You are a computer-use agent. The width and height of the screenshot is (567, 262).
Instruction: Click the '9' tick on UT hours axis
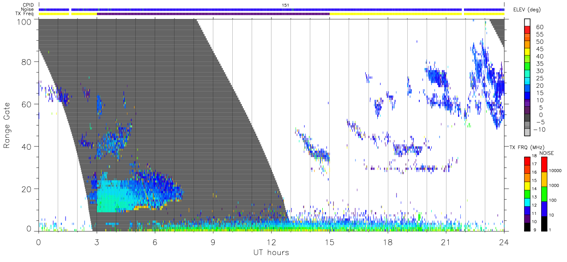pyautogui.click(x=213, y=242)
